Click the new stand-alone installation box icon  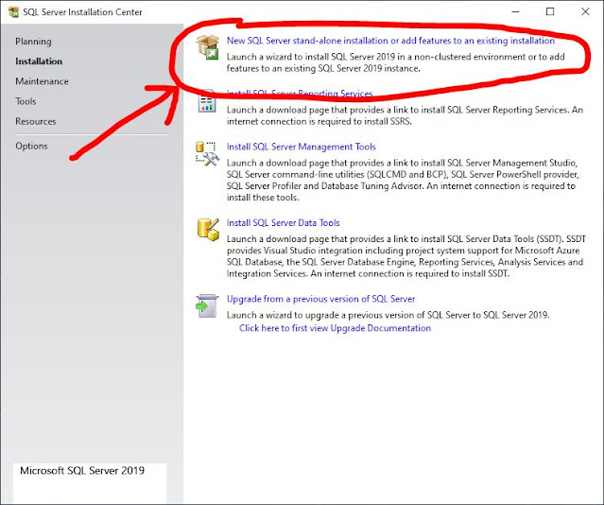coord(208,47)
